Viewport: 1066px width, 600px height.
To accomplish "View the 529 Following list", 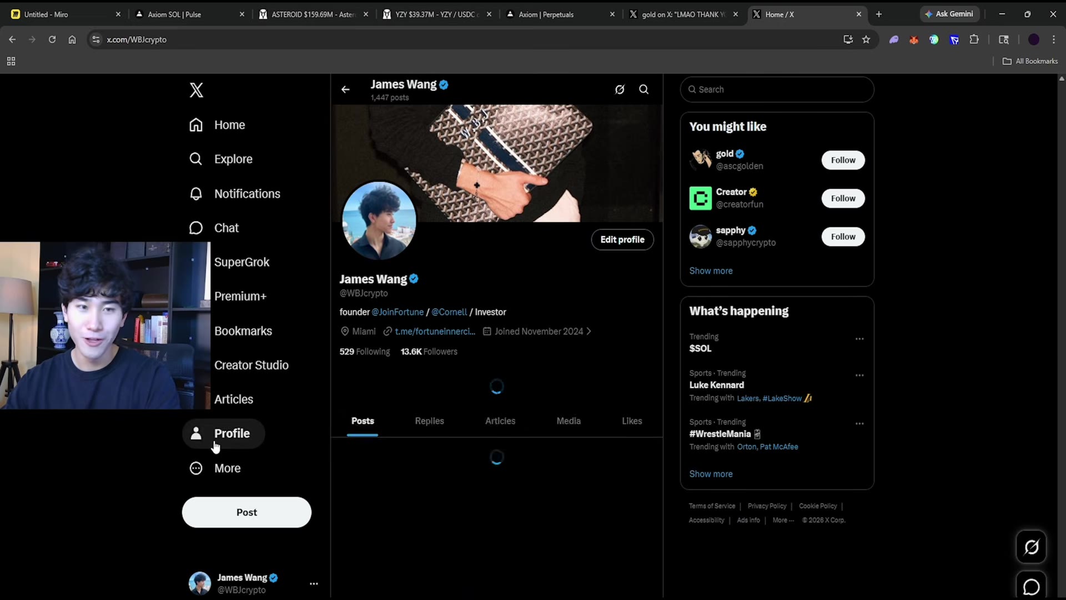I will click(365, 352).
